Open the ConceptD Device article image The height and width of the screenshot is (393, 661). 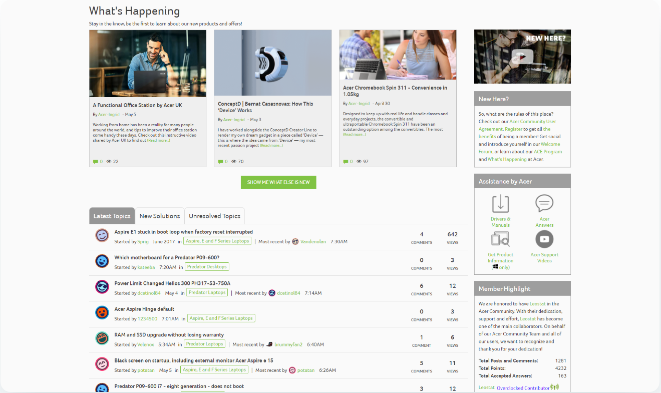(x=273, y=63)
